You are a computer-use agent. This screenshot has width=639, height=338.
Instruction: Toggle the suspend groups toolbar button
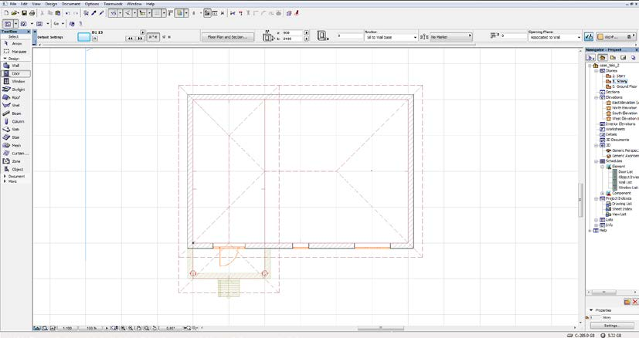pyautogui.click(x=207, y=13)
